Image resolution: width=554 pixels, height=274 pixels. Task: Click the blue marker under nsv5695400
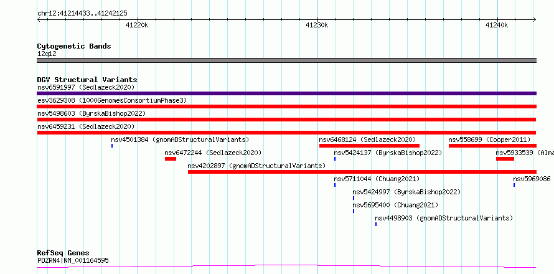354,211
